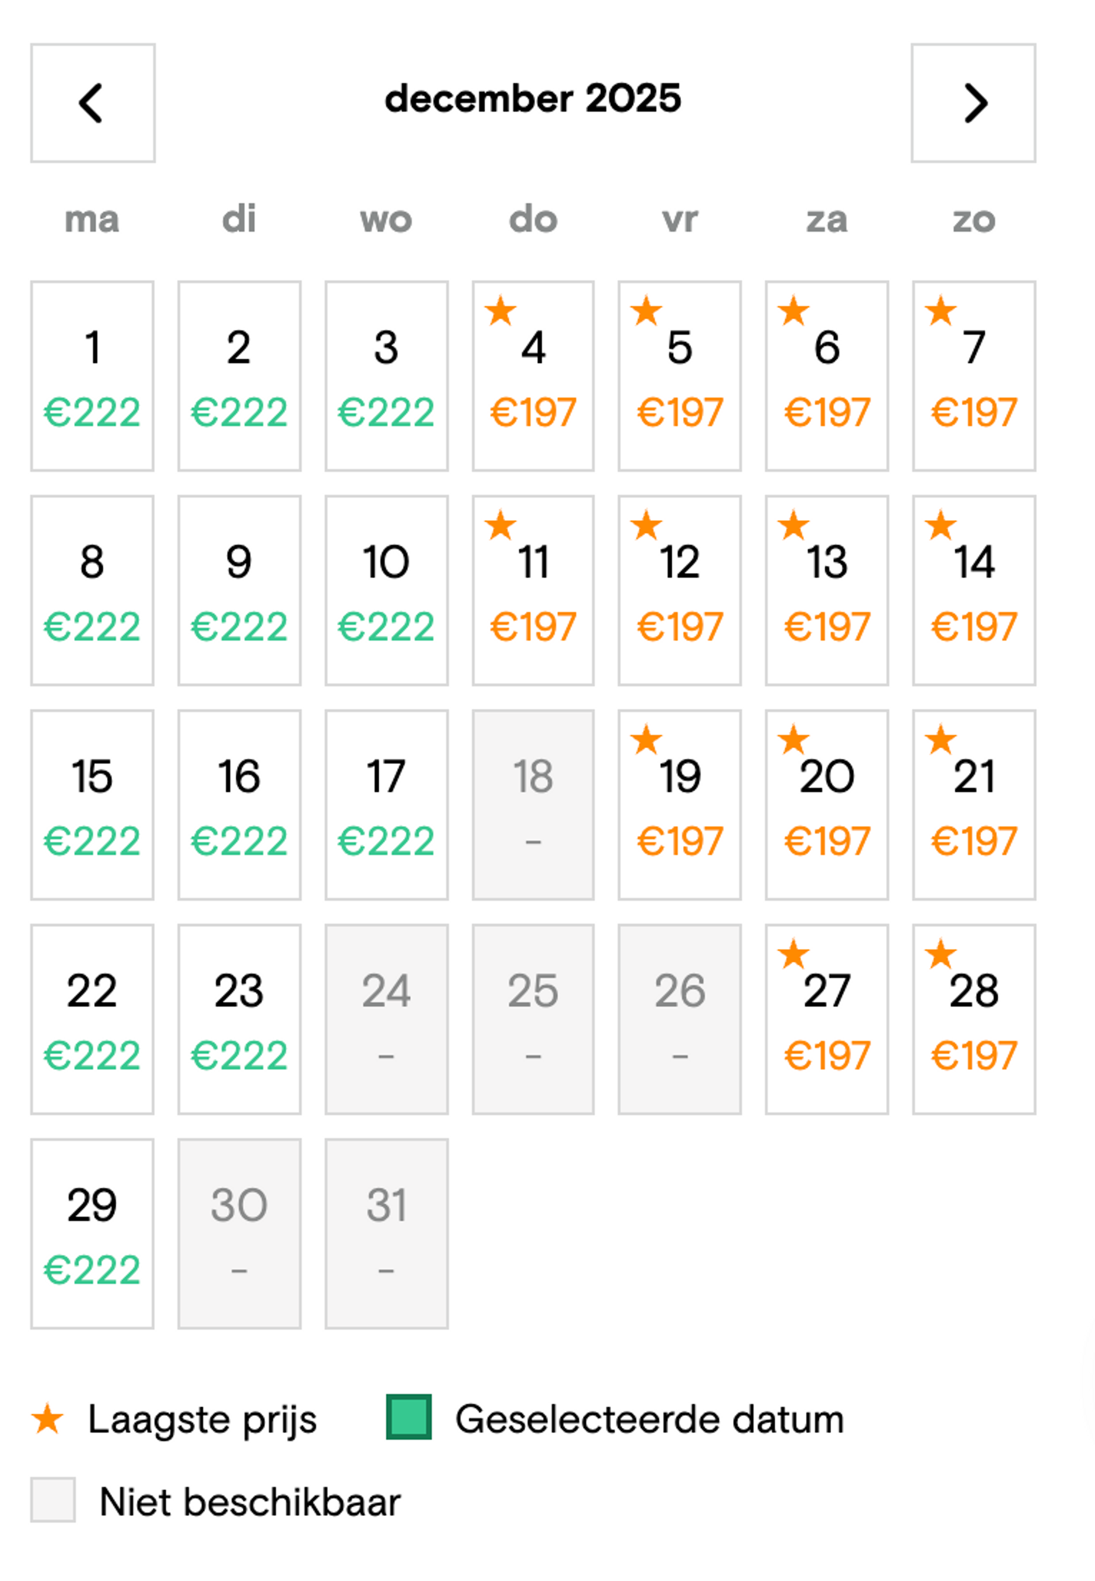Click the Laagste prijs star in legend
The width and height of the screenshot is (1095, 1581).
(47, 1419)
